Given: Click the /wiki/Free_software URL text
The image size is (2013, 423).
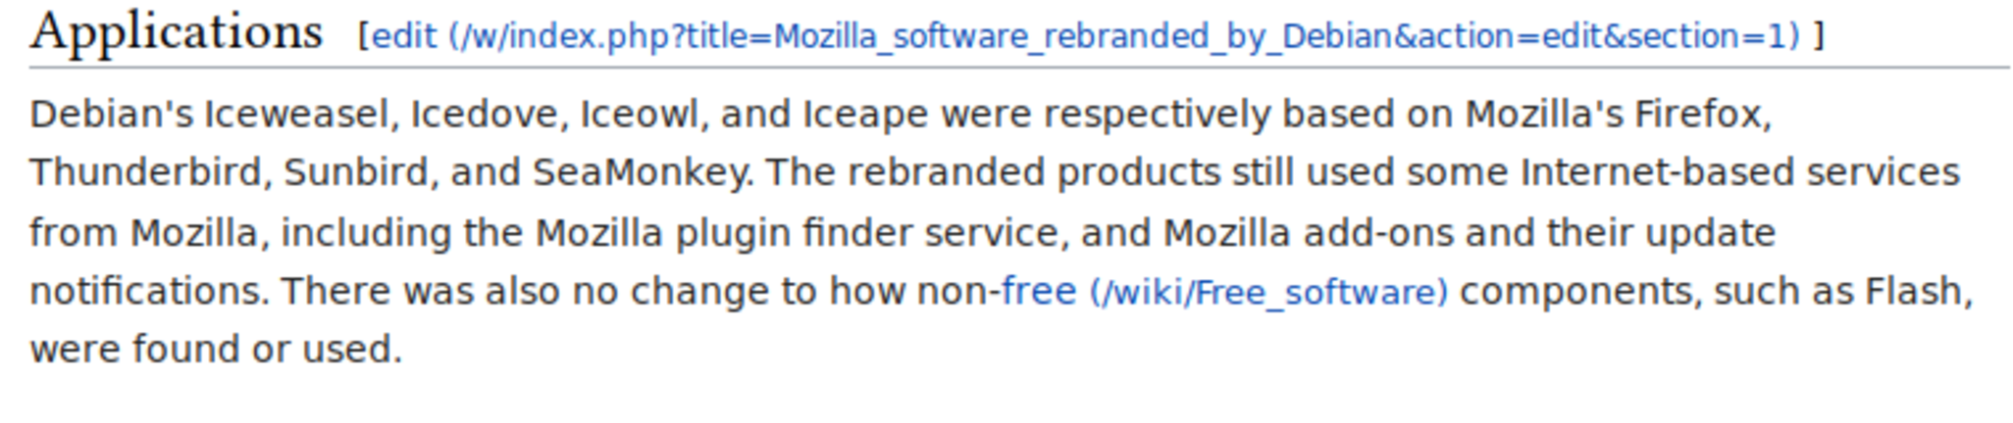Looking at the screenshot, I should (1268, 292).
